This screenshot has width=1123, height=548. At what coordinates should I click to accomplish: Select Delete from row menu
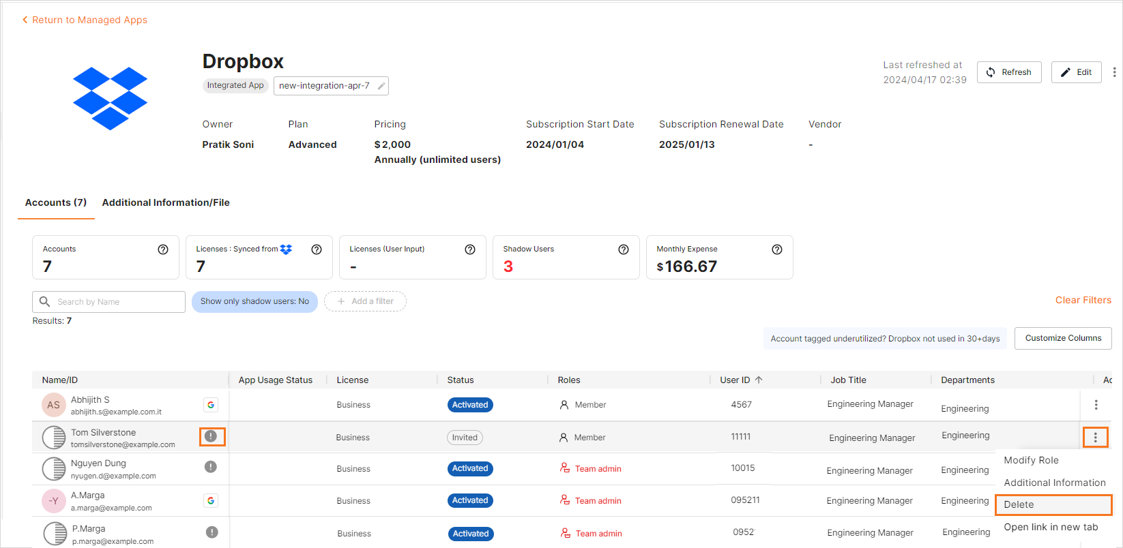(x=1053, y=504)
